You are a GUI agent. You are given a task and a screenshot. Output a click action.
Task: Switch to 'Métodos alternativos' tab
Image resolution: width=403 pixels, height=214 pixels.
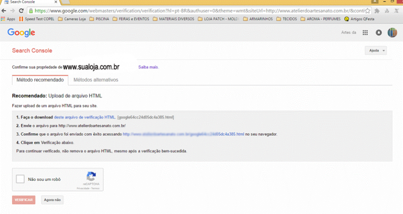tap(96, 80)
